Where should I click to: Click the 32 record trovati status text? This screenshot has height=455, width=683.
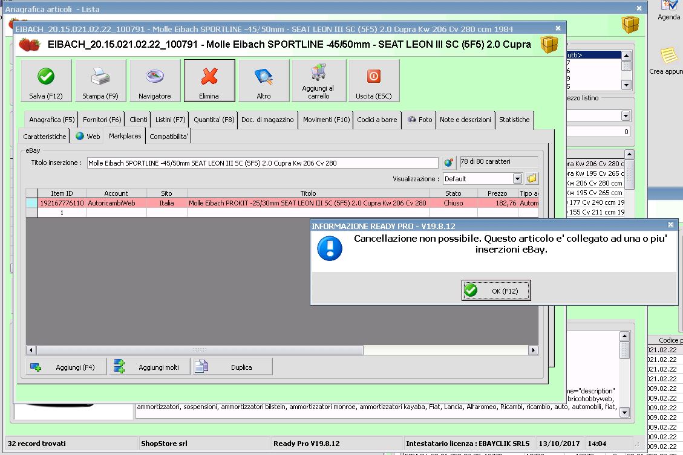click(x=36, y=444)
